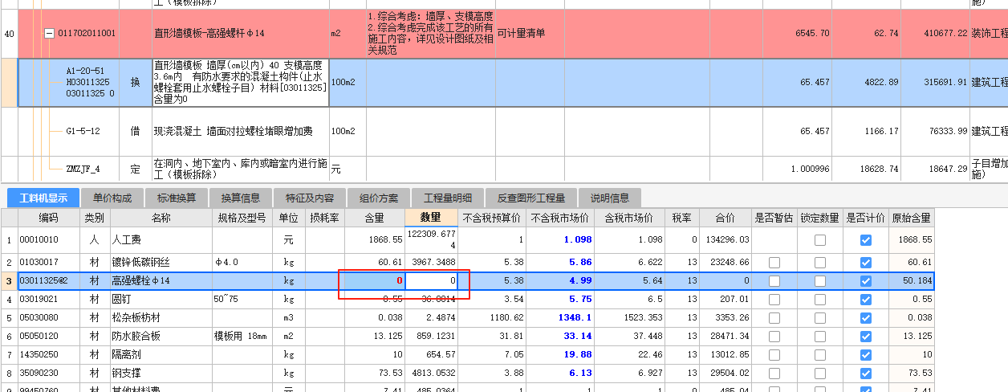1008x392 pixels.
Task: Open the 换算信息 tab
Action: pos(241,198)
